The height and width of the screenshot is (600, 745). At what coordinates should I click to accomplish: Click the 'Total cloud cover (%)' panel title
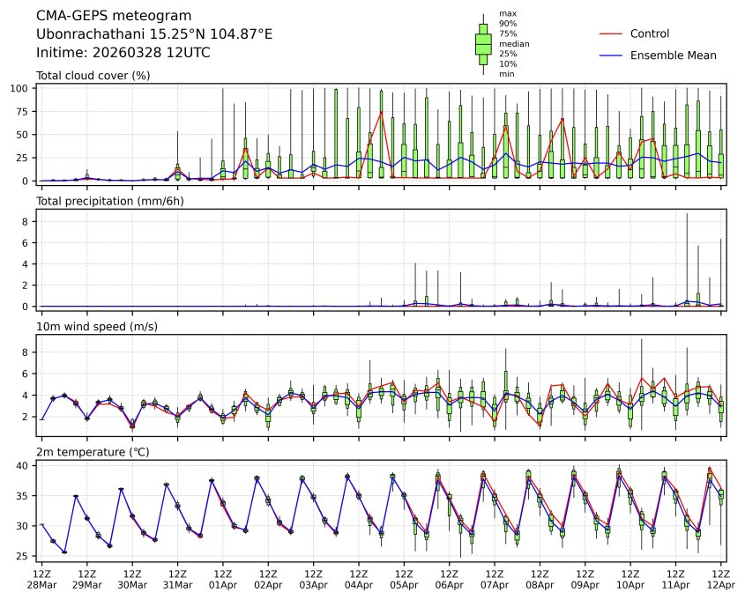click(93, 76)
